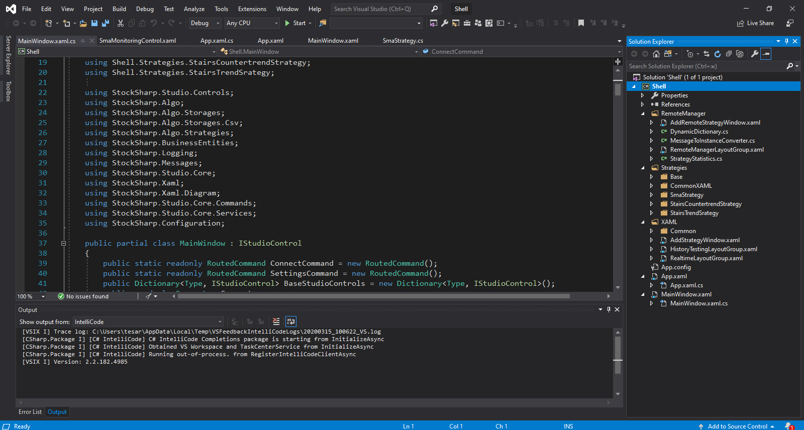
Task: Toggle the pin on the MainWindow.xaml.cs tab
Action: pyautogui.click(x=83, y=41)
